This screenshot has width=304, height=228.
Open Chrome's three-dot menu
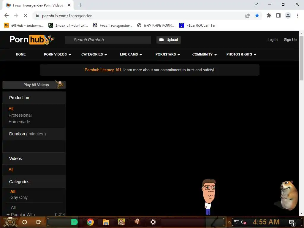(x=297, y=15)
